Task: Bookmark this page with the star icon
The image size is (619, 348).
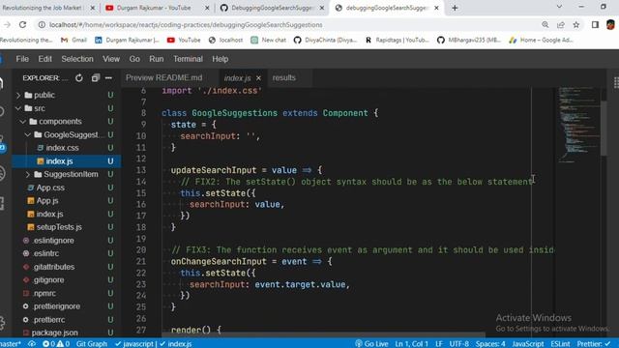Action: point(576,24)
